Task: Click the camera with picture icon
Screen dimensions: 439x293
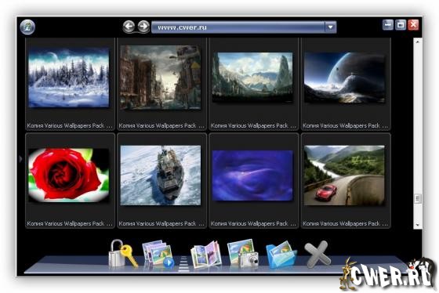Action: coord(243,254)
